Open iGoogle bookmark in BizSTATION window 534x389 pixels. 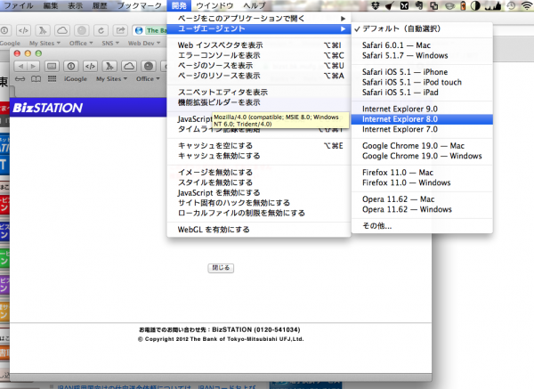pos(76,79)
